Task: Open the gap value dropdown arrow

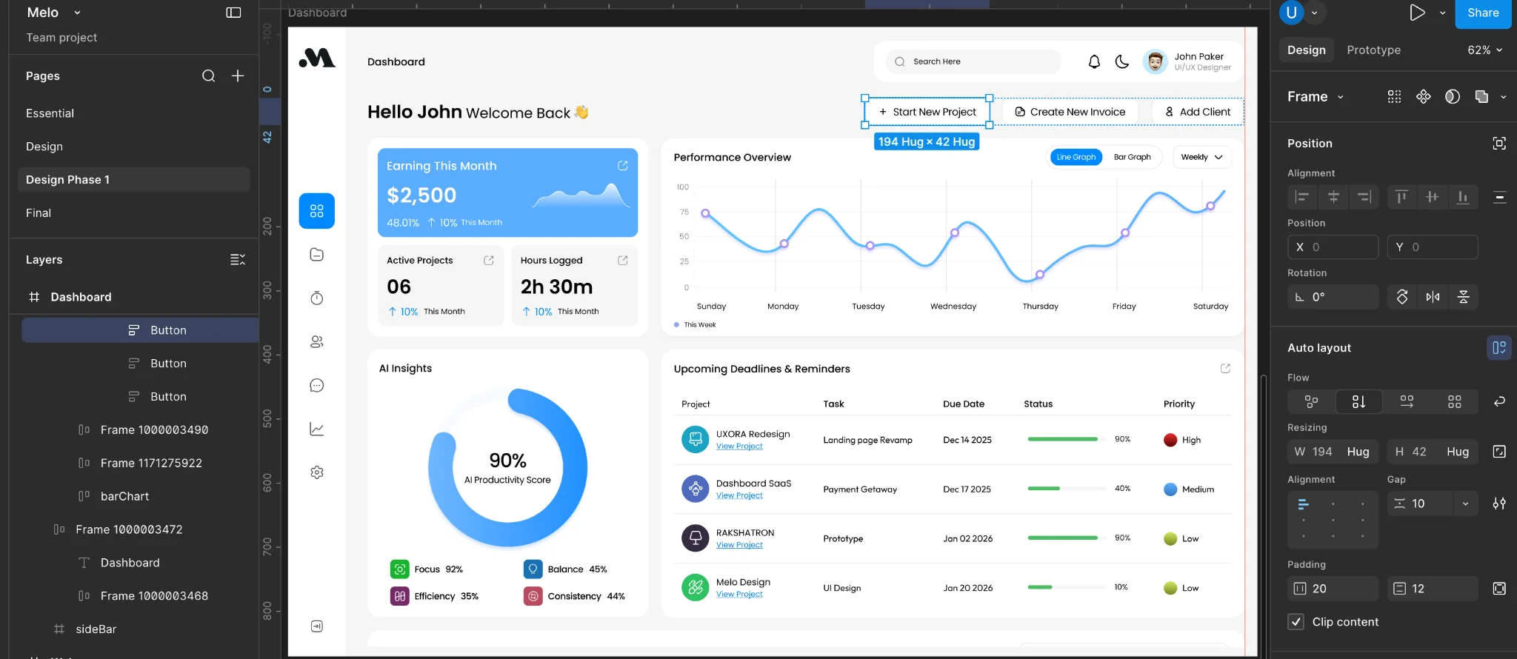Action: coord(1465,504)
